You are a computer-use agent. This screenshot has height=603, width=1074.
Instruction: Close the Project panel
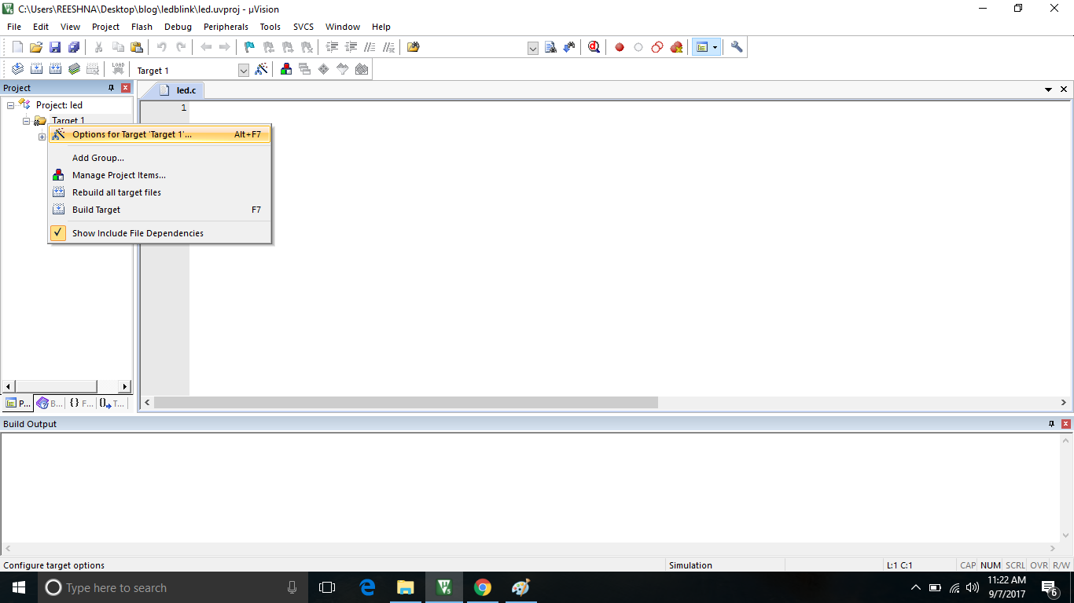click(125, 88)
